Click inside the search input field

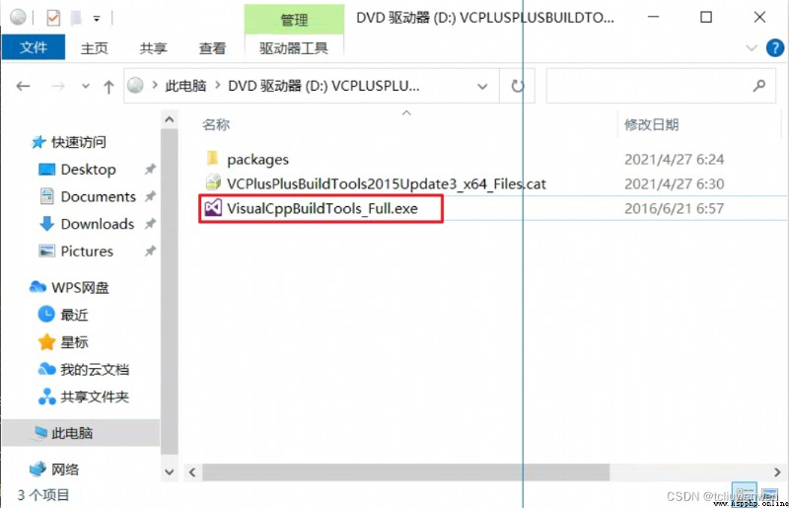649,86
